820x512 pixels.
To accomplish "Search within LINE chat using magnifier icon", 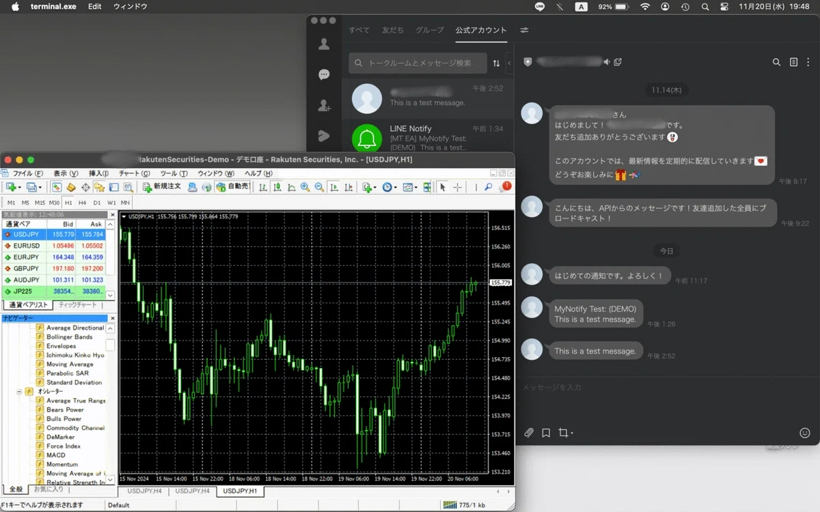I will [776, 62].
